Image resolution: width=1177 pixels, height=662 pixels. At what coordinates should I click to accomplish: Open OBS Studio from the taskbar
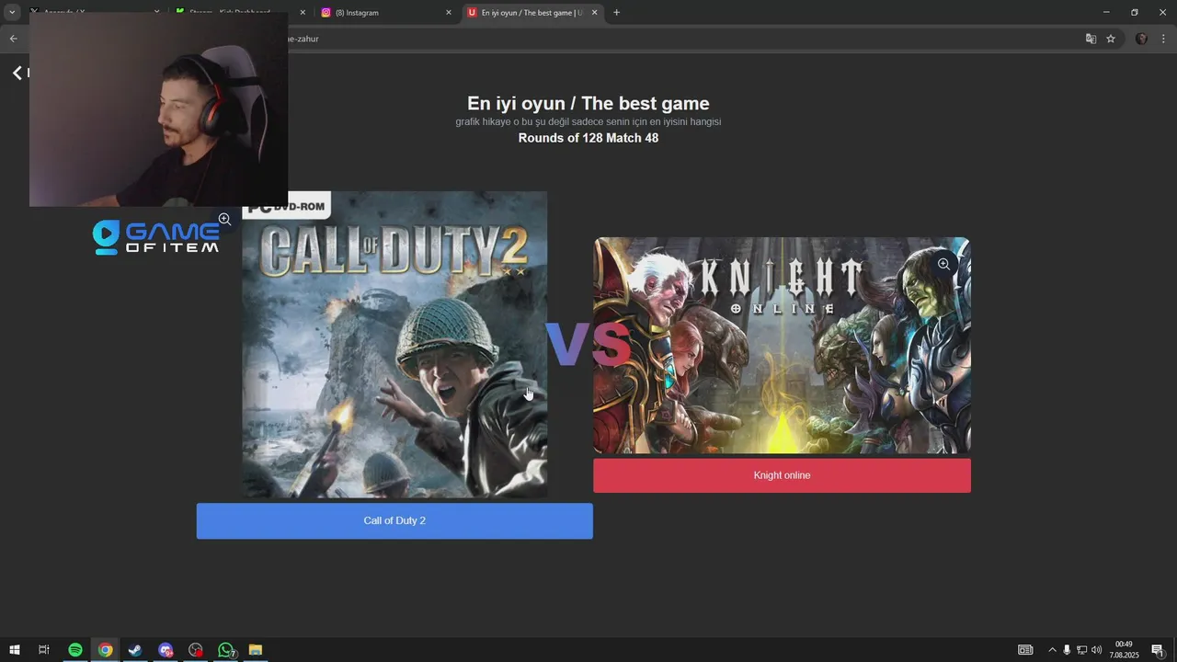pyautogui.click(x=196, y=650)
